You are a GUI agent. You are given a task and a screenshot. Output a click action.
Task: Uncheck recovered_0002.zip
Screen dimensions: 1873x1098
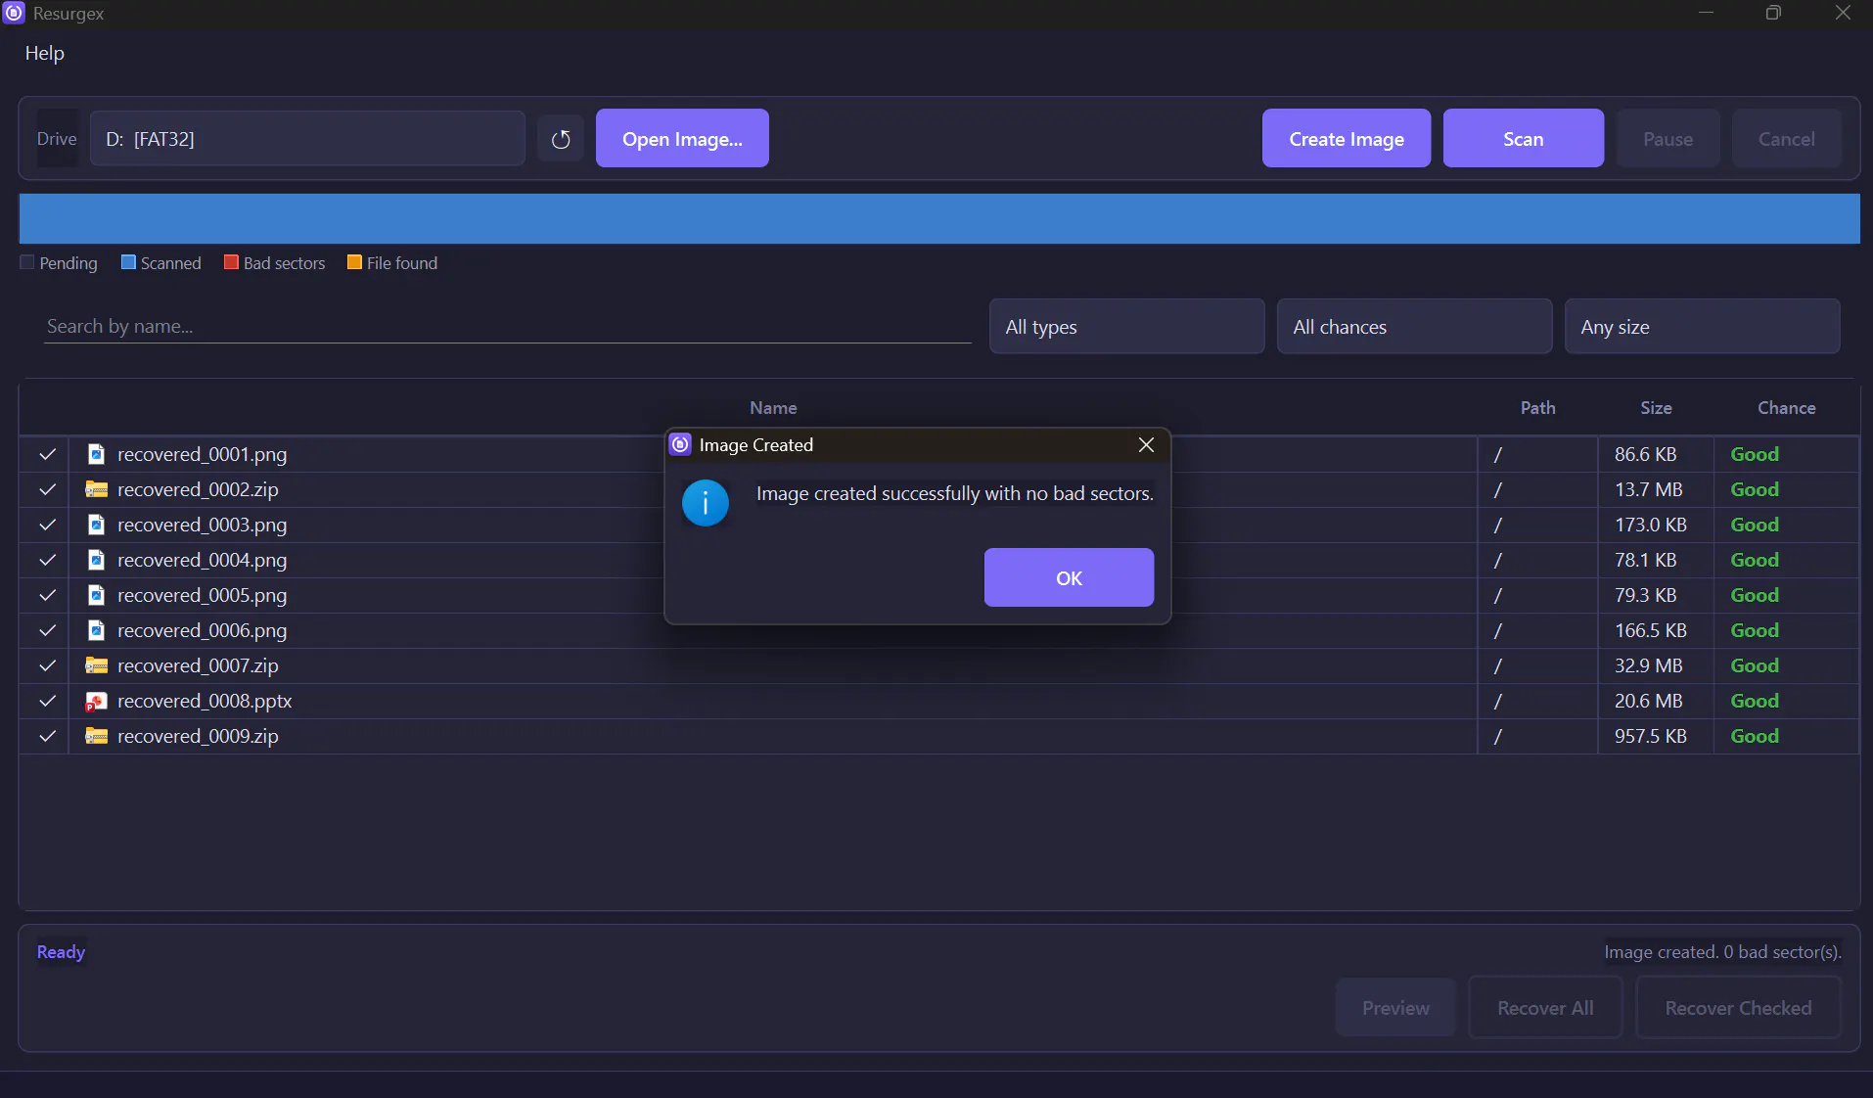point(47,489)
